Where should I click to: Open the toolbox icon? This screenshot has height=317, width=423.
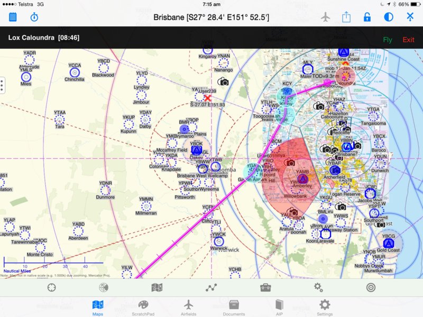(x=265, y=287)
